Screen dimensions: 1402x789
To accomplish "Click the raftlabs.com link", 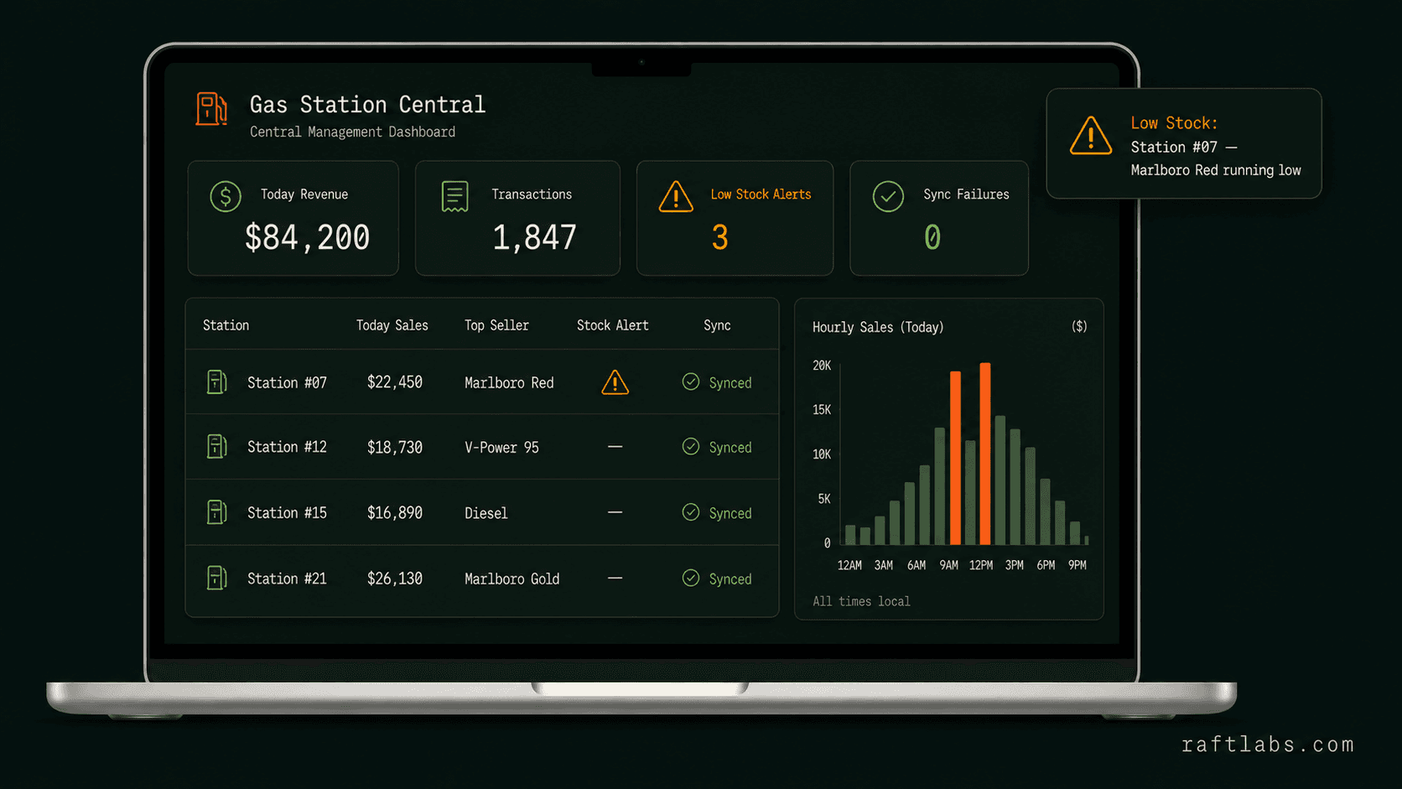I will click(1268, 745).
